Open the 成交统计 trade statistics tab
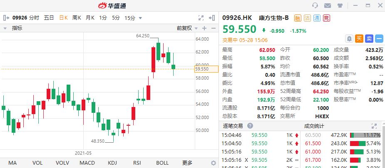 [314, 126]
